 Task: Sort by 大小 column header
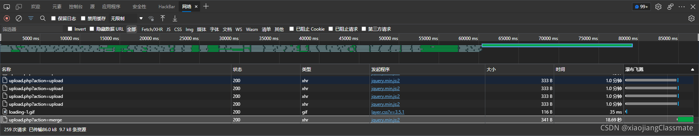coord(519,69)
